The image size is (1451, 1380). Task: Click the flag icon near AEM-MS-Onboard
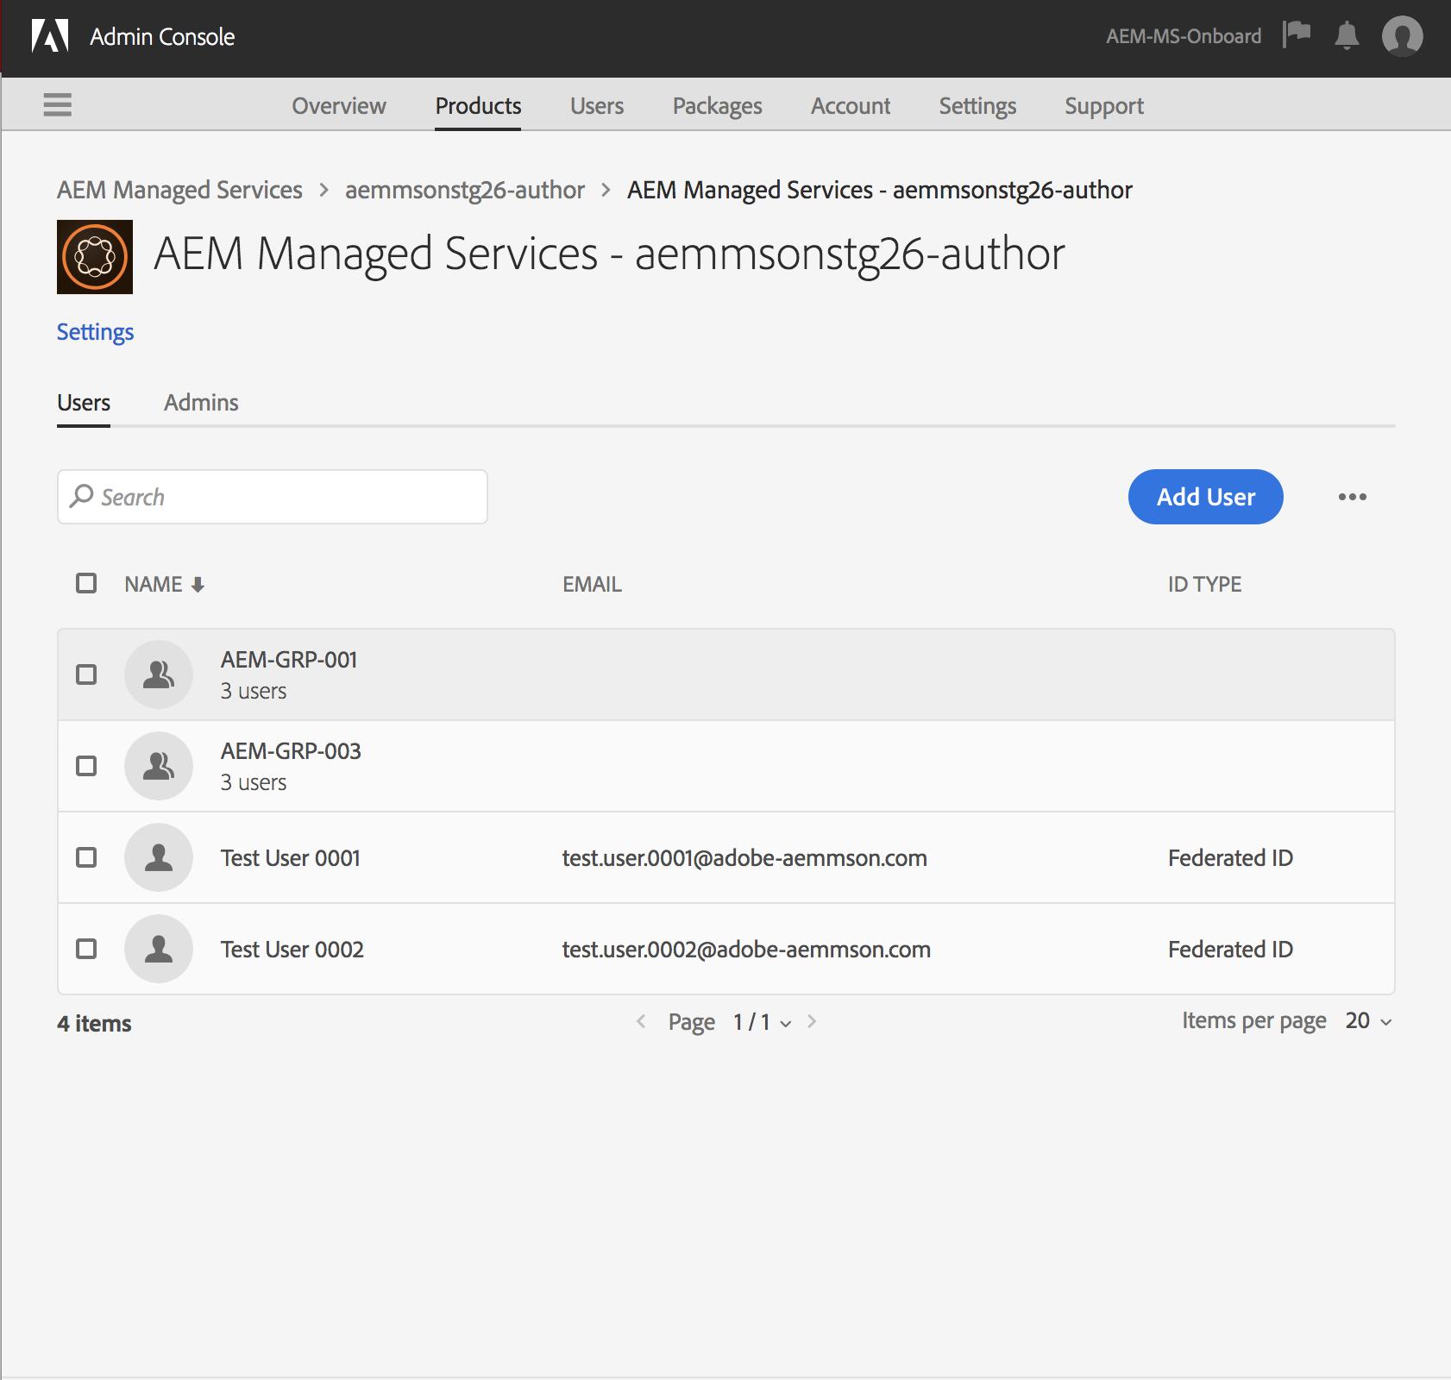click(x=1297, y=35)
